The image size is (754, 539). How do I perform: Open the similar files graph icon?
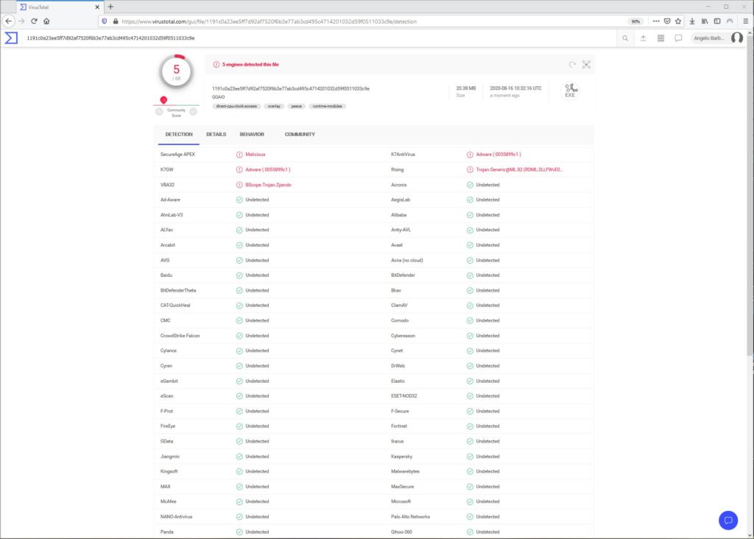point(586,65)
